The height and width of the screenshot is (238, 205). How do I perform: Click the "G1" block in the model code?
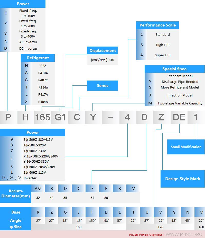[60, 117]
